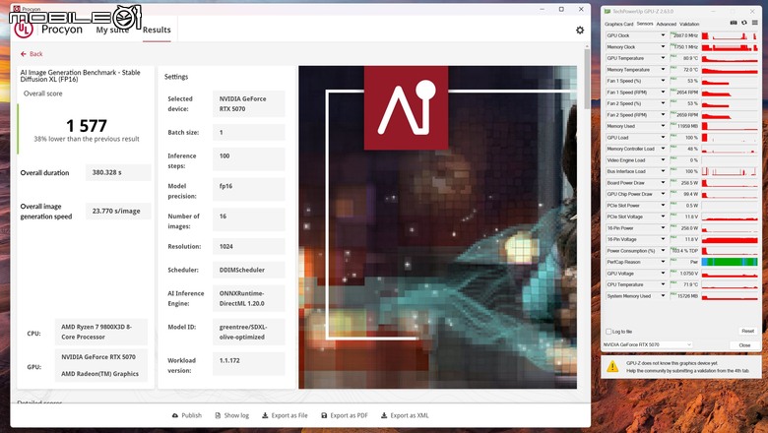Open the Memory Clock sensor dropdown
Screen dimensions: 768x433
pyautogui.click(x=663, y=47)
